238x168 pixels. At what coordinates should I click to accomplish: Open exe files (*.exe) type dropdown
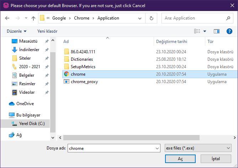(x=198, y=148)
